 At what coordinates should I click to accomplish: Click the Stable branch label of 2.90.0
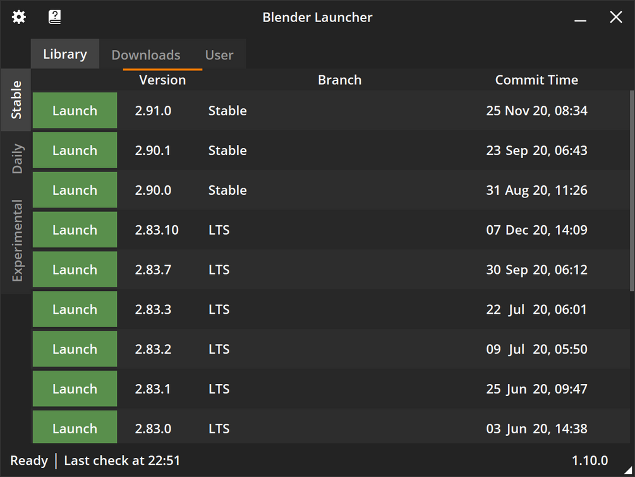click(227, 190)
